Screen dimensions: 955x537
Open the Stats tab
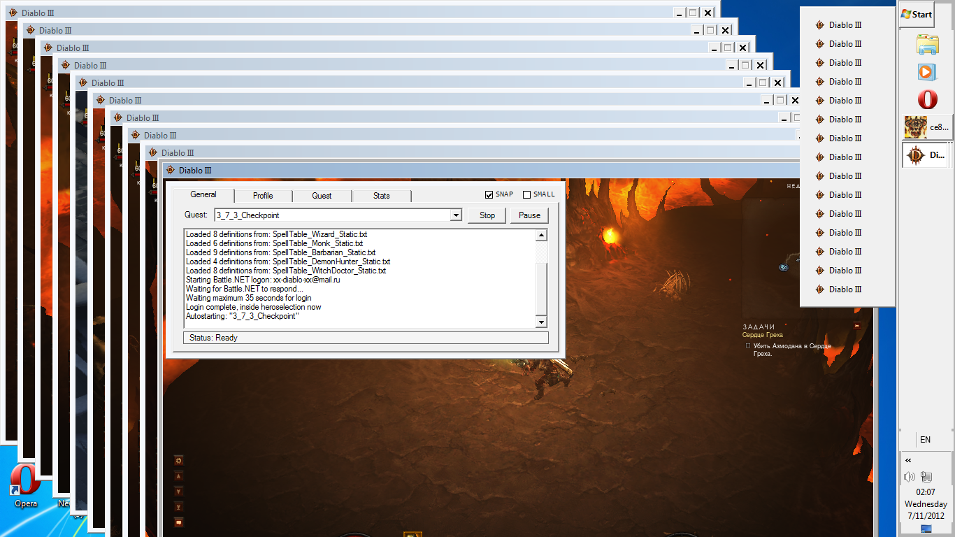(381, 196)
